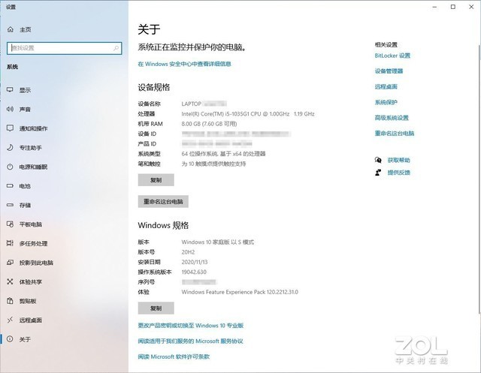Click the vertical scrollbar on right
This screenshot has height=373, width=481.
479,179
